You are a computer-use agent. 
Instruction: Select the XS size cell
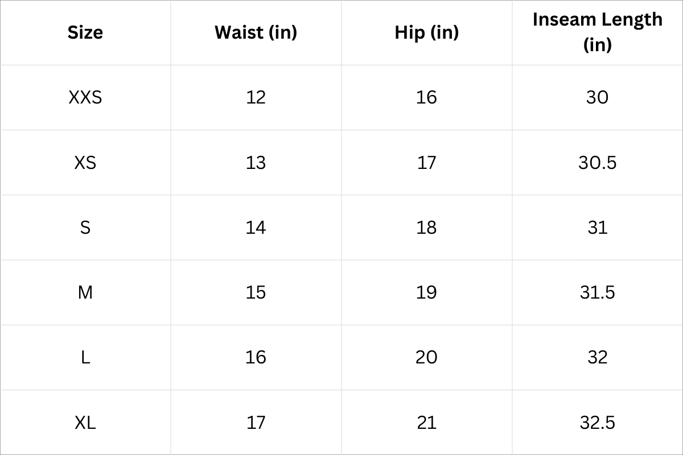85,163
